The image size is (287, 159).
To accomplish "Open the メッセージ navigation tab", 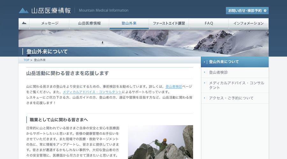I will coord(49,23).
